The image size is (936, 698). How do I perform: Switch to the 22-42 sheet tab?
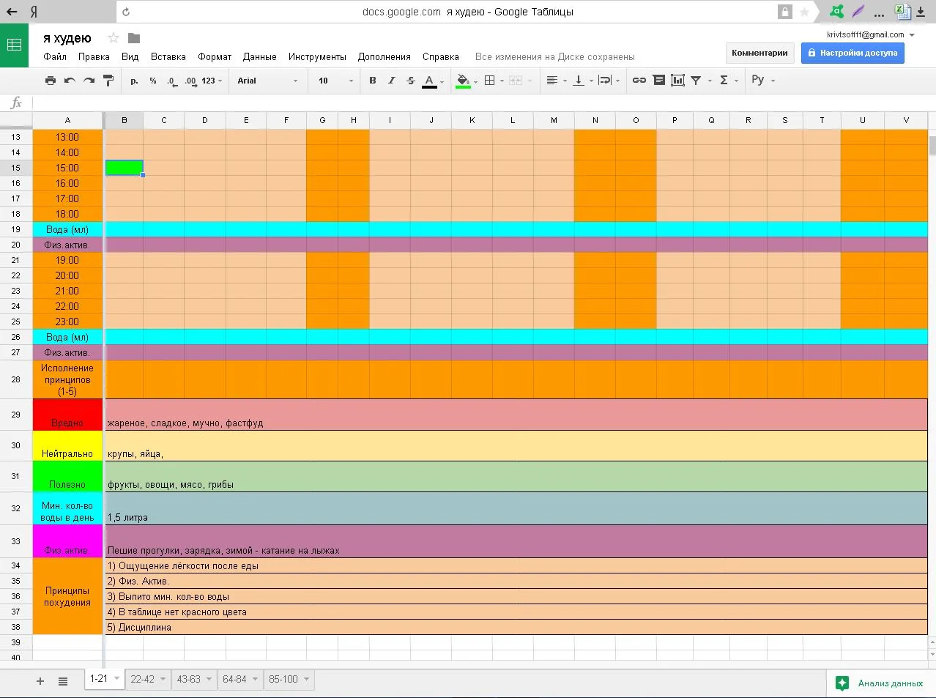[143, 679]
